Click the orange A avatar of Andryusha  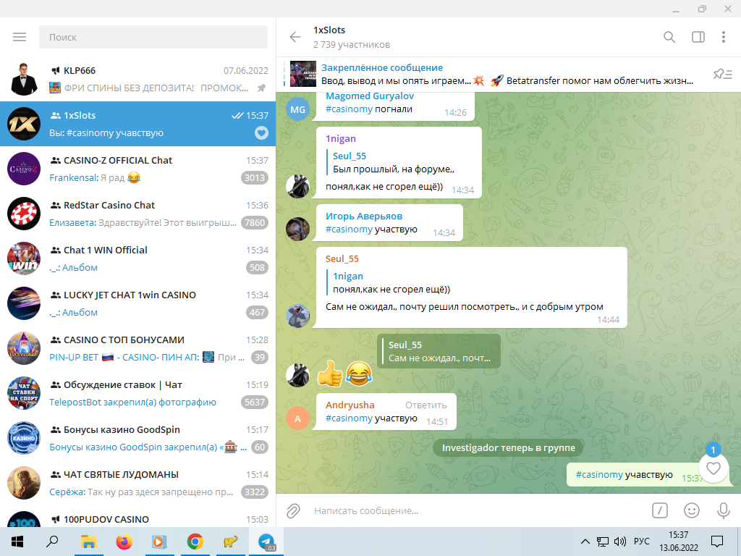[297, 418]
